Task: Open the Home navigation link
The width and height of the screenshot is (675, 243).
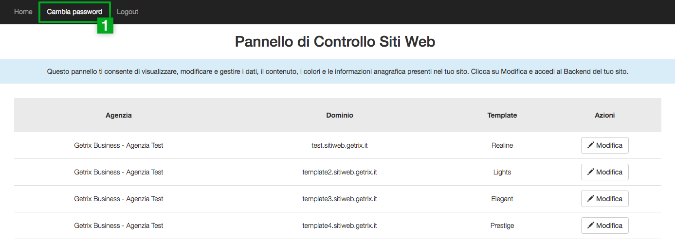Action: 23,12
